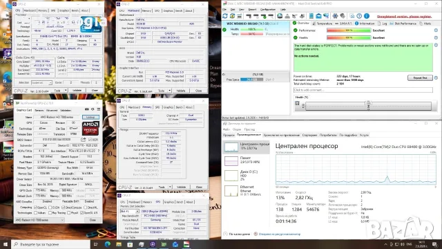442x249 pixels.
Task: Open the Sensors tab in GPU-Z
Action: coord(39,110)
